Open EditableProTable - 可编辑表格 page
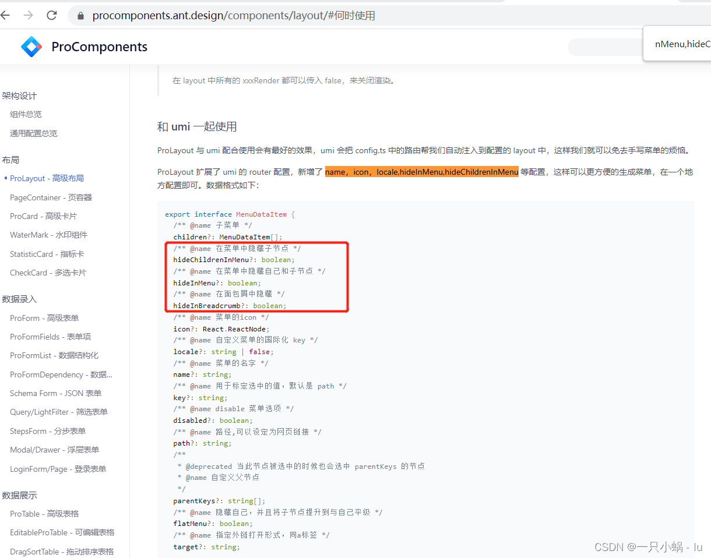This screenshot has width=711, height=558. click(62, 532)
